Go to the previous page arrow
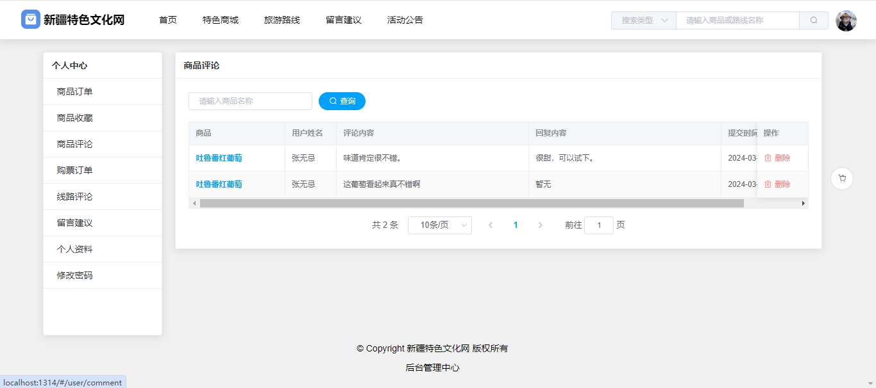Image resolution: width=876 pixels, height=388 pixels. point(491,225)
